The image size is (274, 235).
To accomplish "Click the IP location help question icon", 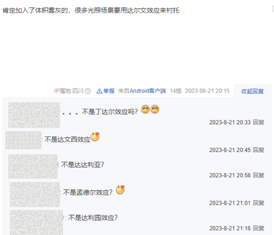I will (88, 91).
